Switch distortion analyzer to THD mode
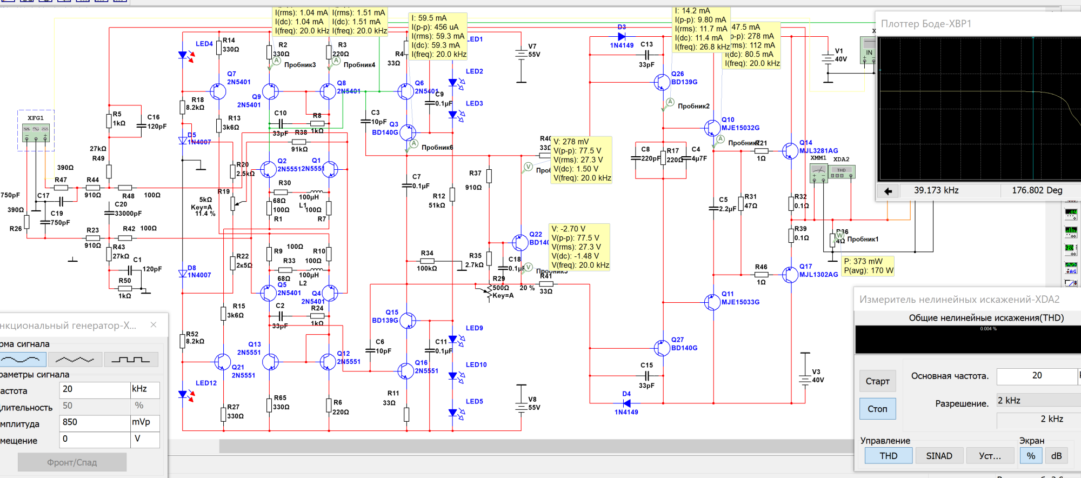Viewport: 1081px width, 478px height. point(889,456)
